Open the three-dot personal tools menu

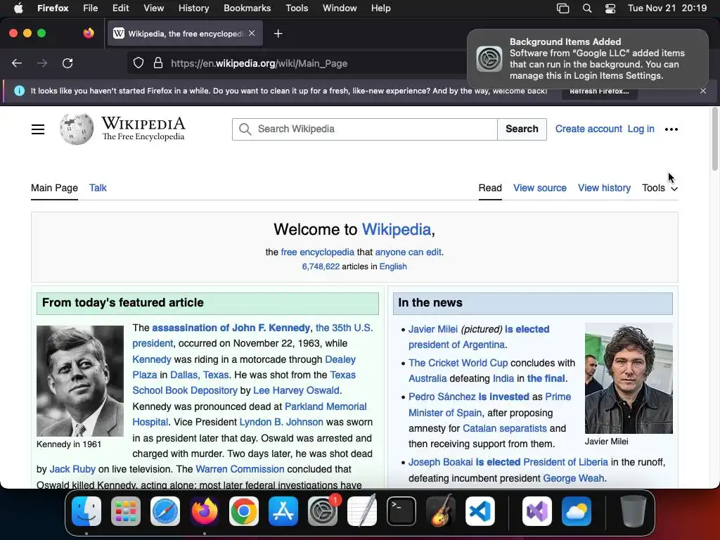(x=671, y=129)
